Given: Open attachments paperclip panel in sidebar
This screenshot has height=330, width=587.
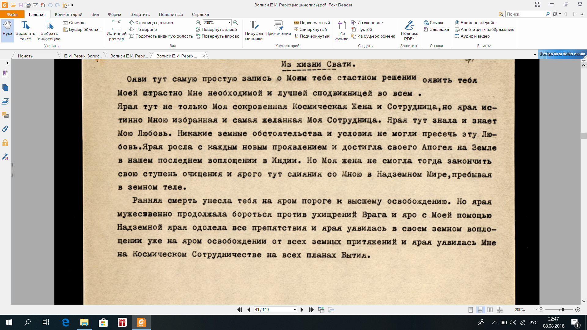Looking at the screenshot, I should pos(5,129).
